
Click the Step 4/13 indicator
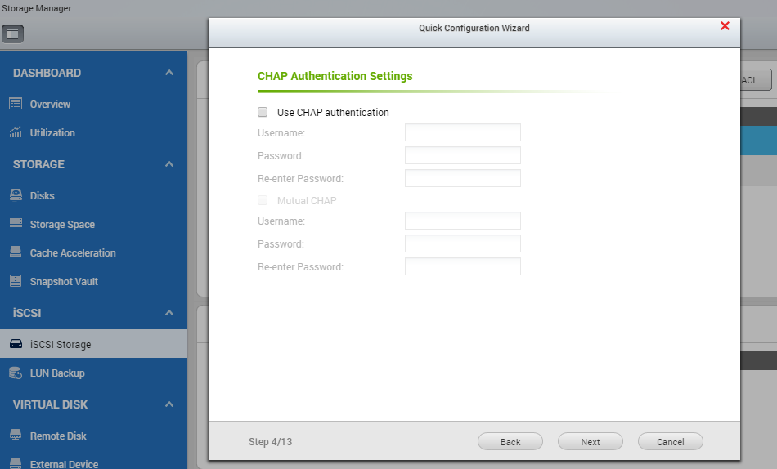(271, 442)
